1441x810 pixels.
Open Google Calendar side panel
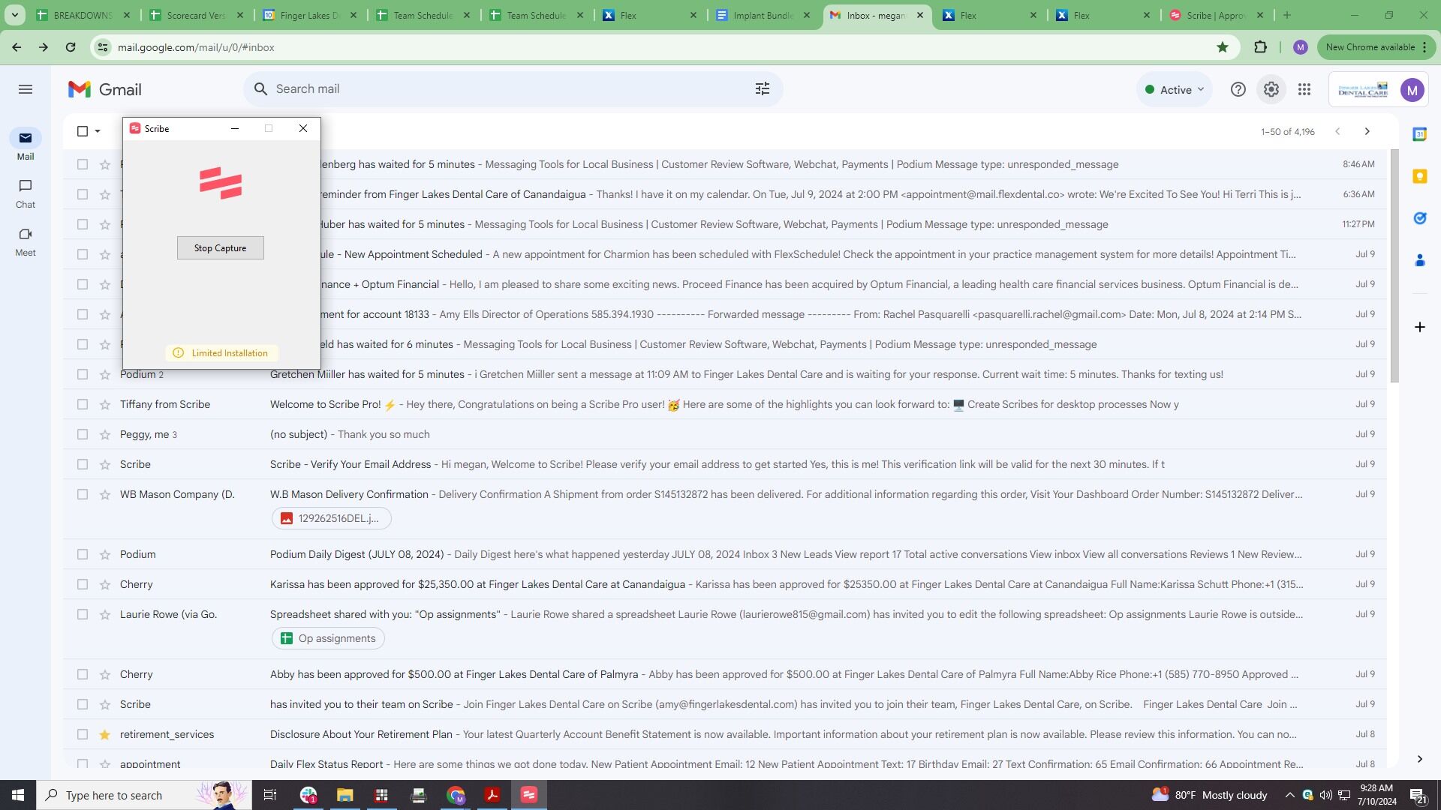coord(1419,134)
